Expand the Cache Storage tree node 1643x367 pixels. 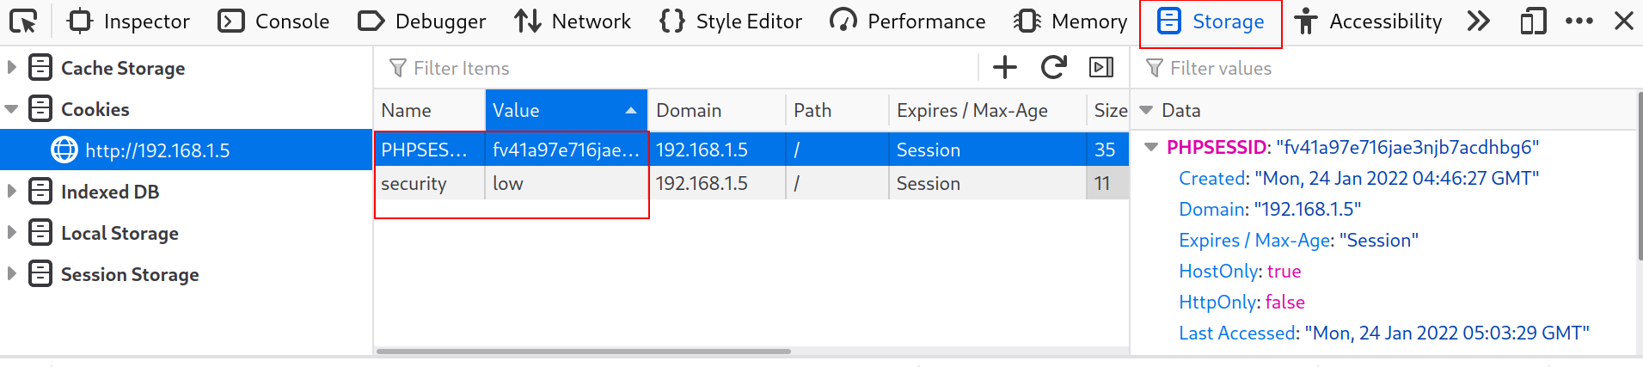[x=12, y=67]
